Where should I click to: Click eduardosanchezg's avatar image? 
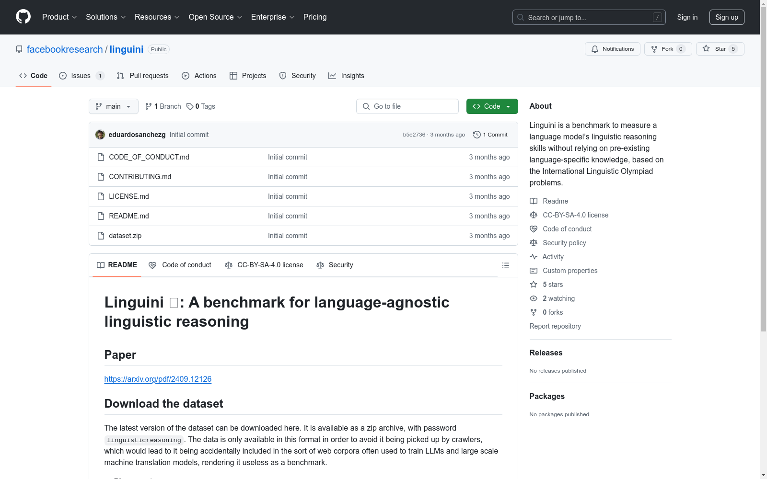pyautogui.click(x=100, y=135)
